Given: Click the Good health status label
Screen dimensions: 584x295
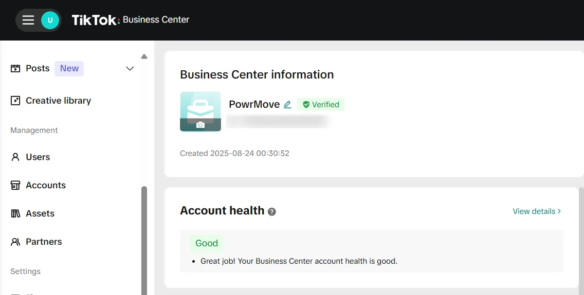Looking at the screenshot, I should pos(207,243).
